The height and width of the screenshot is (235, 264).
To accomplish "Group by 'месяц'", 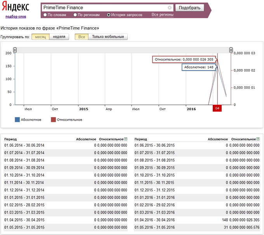I will 40,37.
